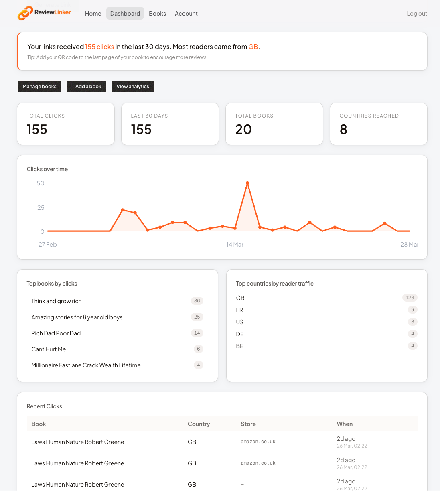Screen dimensions: 440x491
Task: Click the 86 clicks count badge
Action: (x=197, y=301)
